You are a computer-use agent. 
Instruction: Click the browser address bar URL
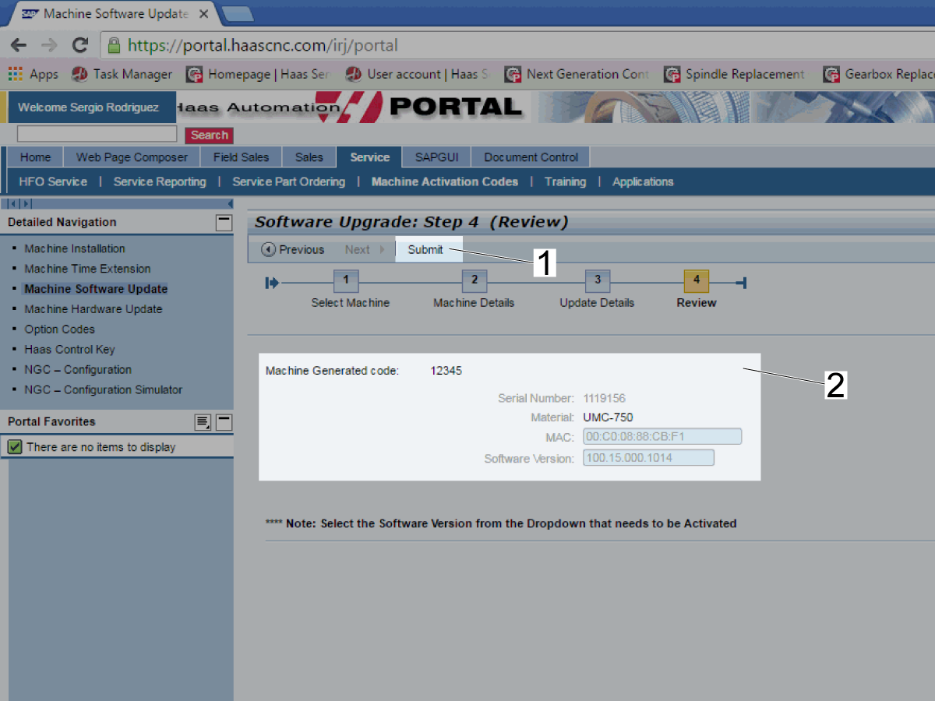pyautogui.click(x=263, y=45)
